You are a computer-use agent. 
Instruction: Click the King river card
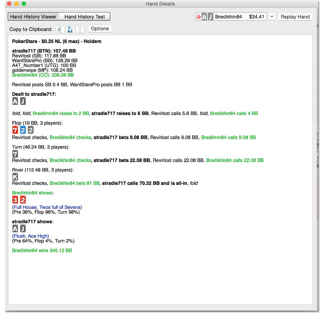15,177
